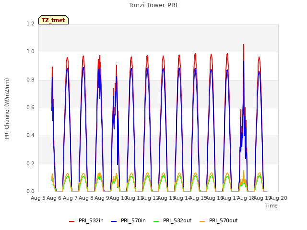Viewport: 307px width, 230px height.
Task: Select the PRI_532in legend label
Action: [x=91, y=220]
